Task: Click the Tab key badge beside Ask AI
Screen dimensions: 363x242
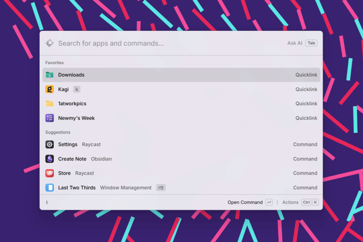Action: click(311, 43)
